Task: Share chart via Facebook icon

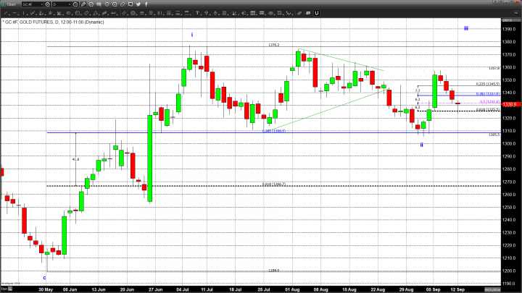Action: [x=146, y=4]
